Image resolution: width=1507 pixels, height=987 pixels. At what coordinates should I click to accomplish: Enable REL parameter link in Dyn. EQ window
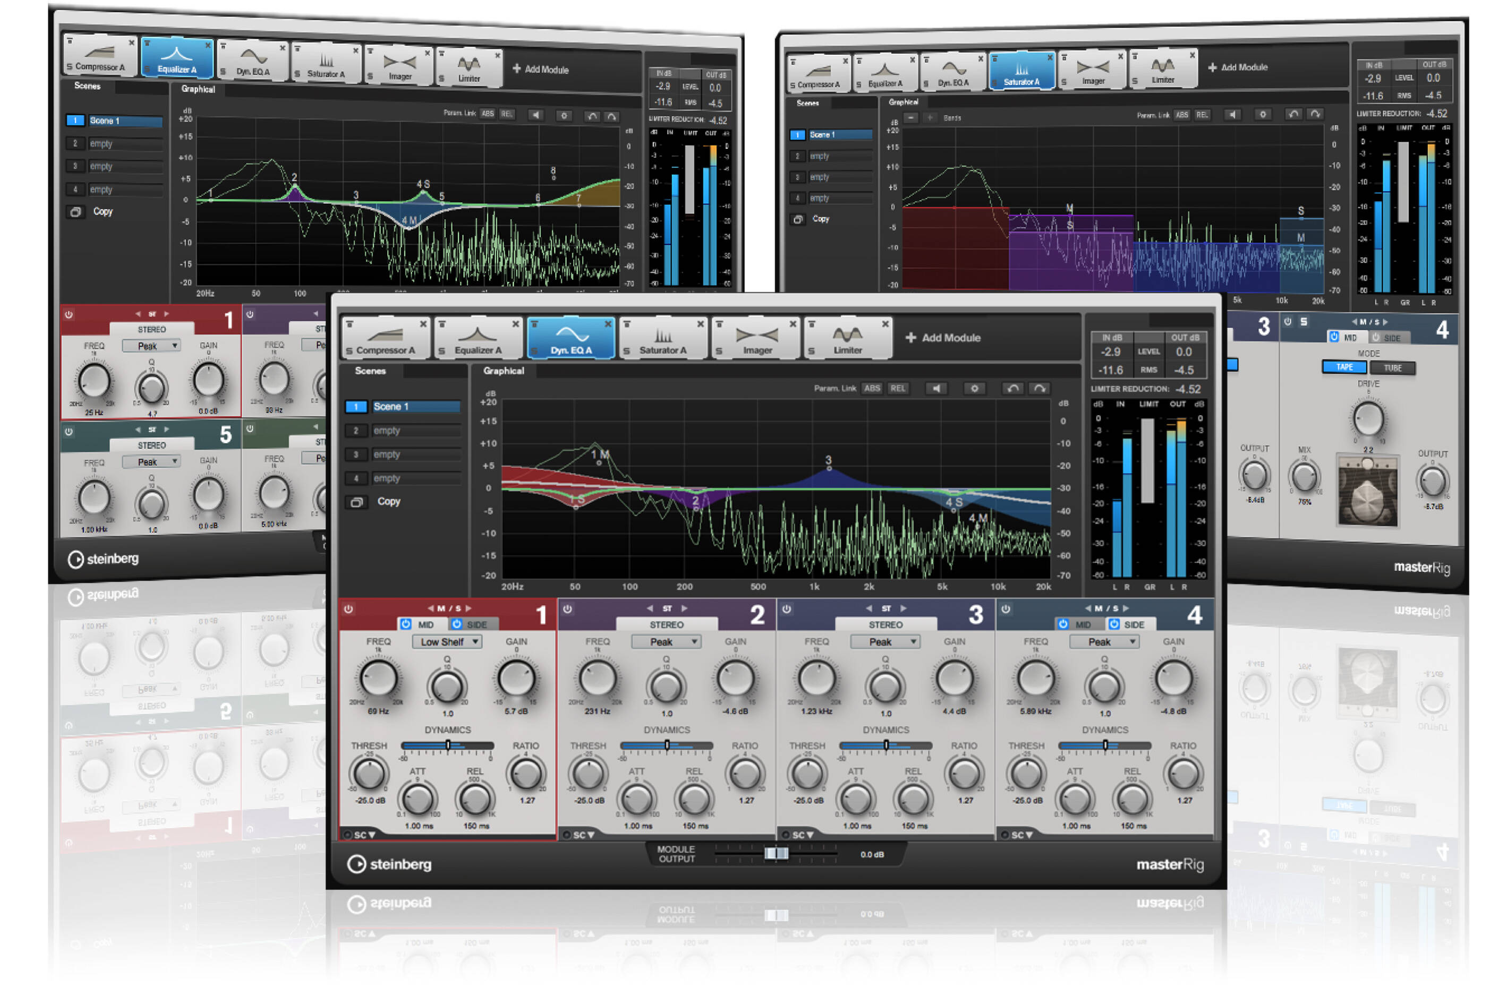[x=897, y=389]
